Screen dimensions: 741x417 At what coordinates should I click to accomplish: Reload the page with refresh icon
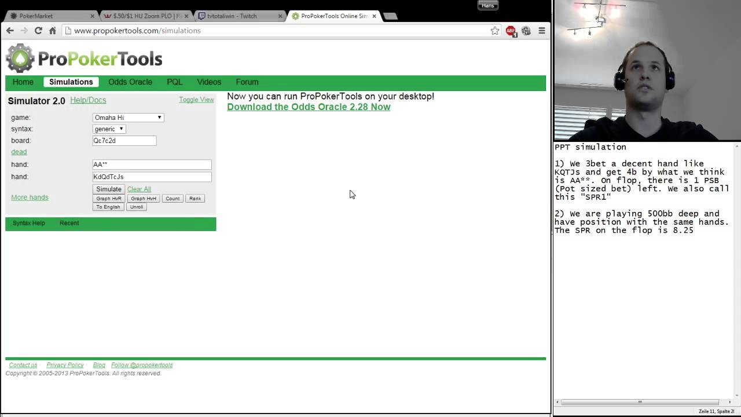(38, 31)
